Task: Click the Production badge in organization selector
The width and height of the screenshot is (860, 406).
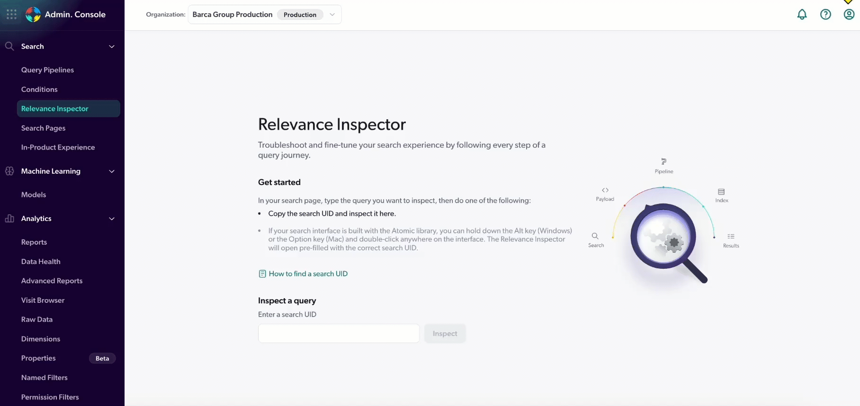Action: tap(300, 15)
